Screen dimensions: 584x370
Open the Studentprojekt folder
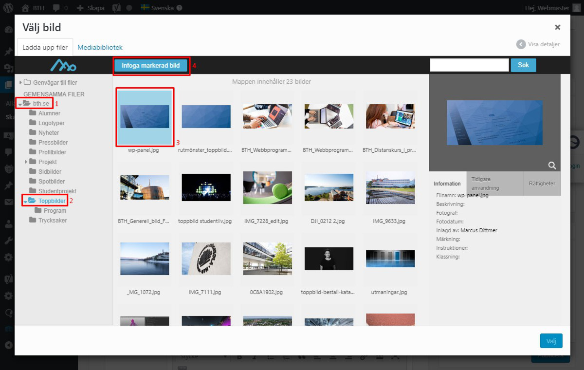(57, 191)
